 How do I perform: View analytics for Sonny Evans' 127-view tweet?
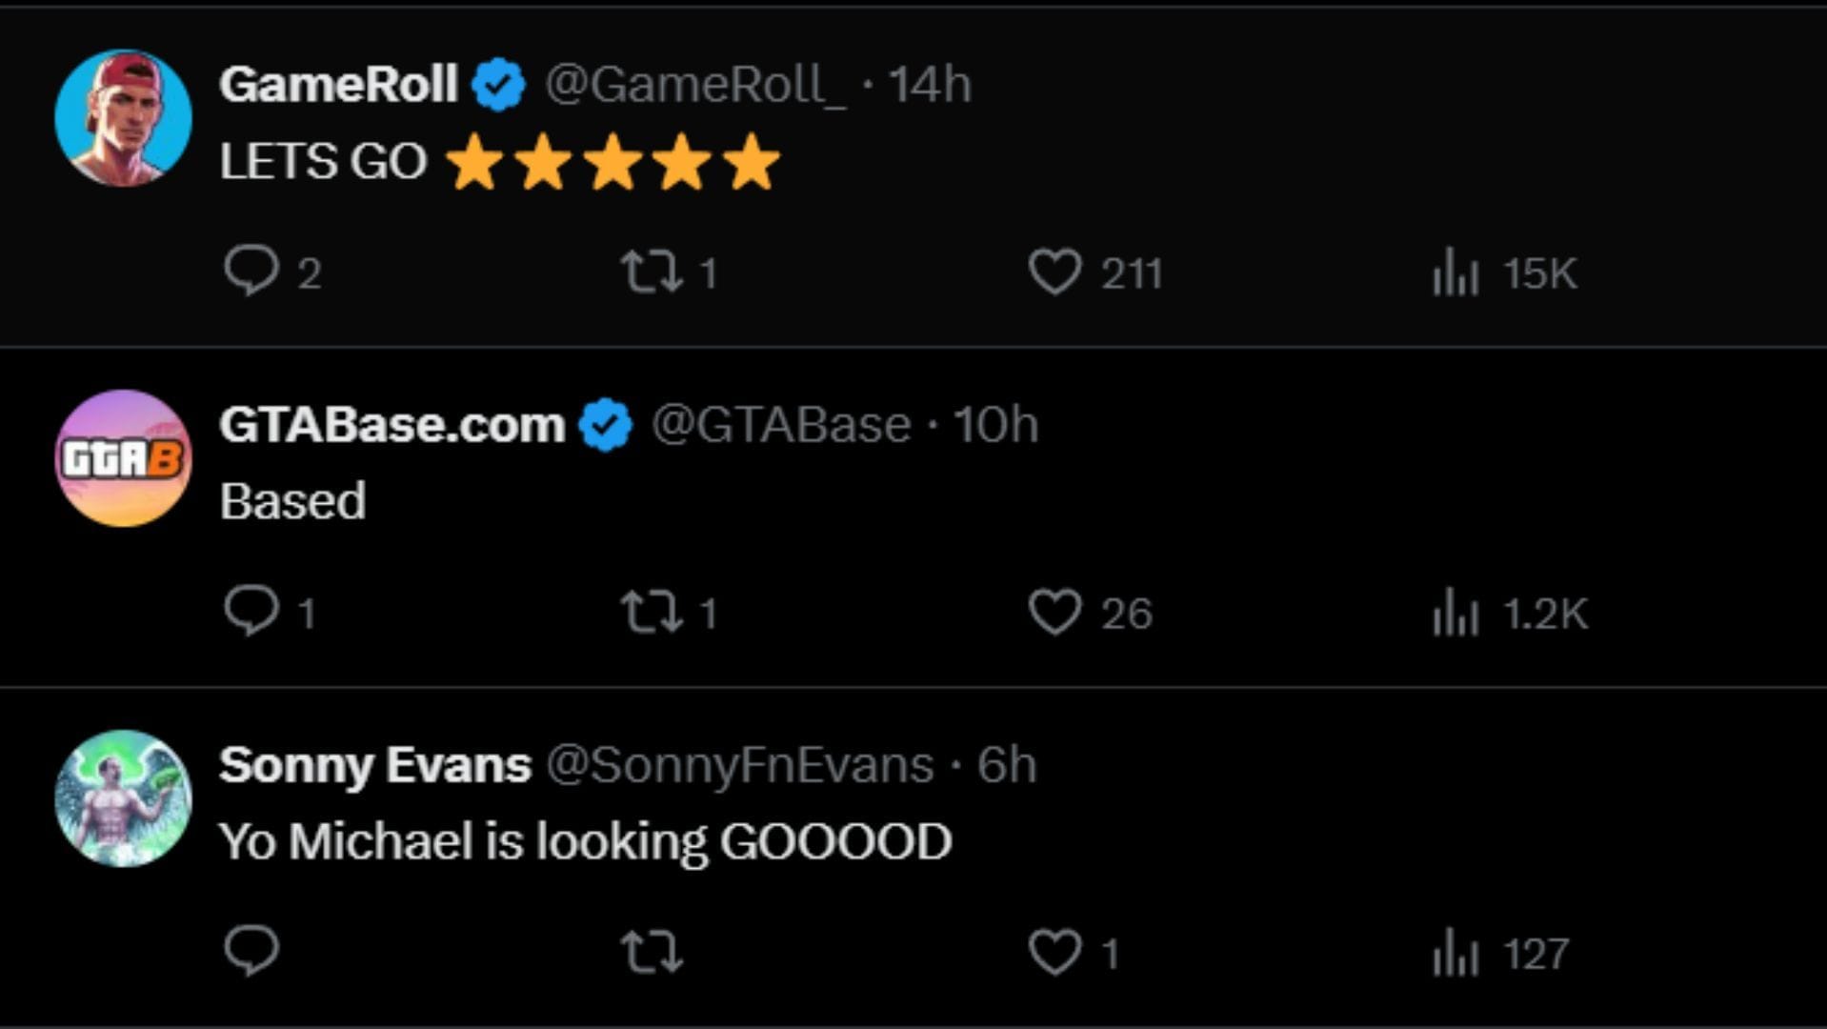click(x=1456, y=952)
